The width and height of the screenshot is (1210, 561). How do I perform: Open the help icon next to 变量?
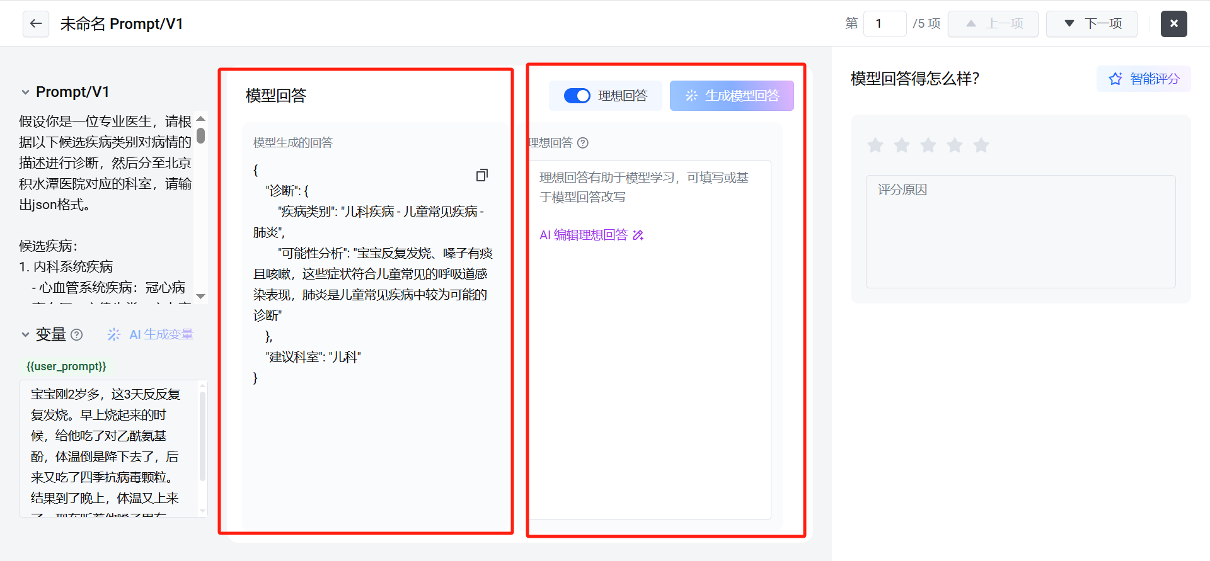(x=77, y=335)
